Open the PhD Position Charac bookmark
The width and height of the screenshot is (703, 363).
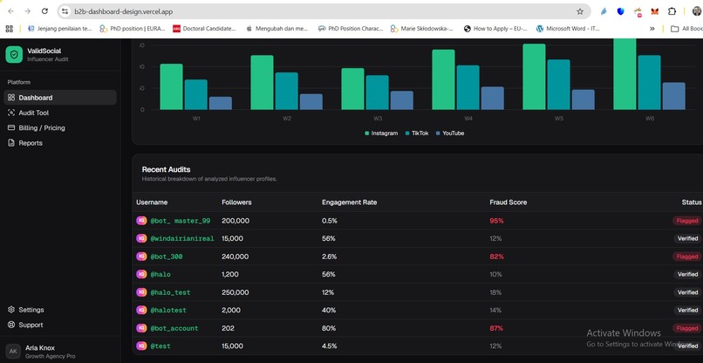coord(350,29)
